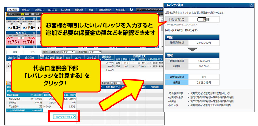This screenshot has width=258, height=126.
Task: Select the 簡易 rate view icon
Action: 23,14
